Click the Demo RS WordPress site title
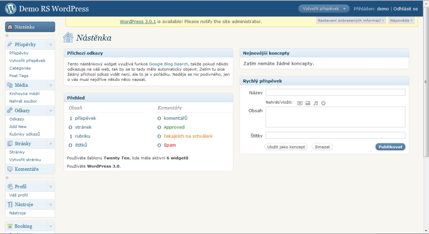Viewport: 429px width, 234px height. coord(54,9)
